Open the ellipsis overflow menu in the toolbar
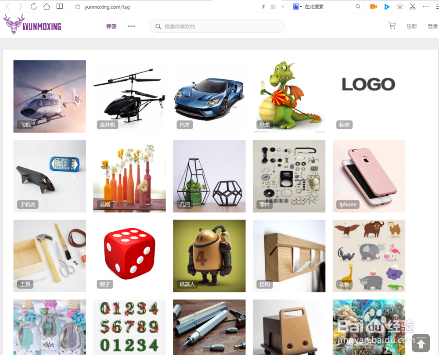Viewport: 439px width, 355px height. (x=425, y=7)
